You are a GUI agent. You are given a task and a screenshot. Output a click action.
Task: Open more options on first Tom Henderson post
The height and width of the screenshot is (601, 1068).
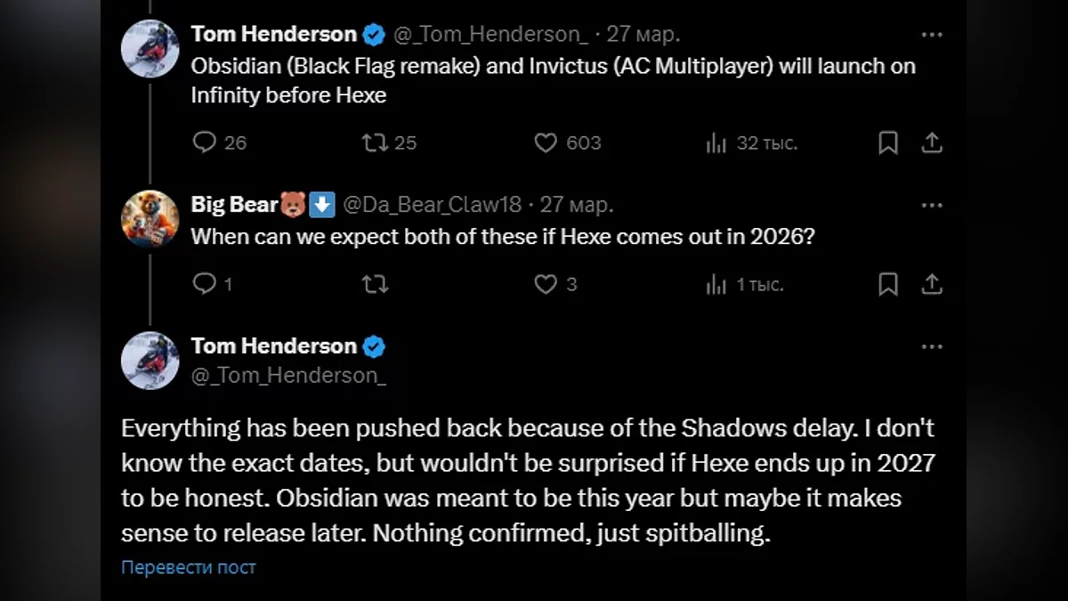click(931, 35)
